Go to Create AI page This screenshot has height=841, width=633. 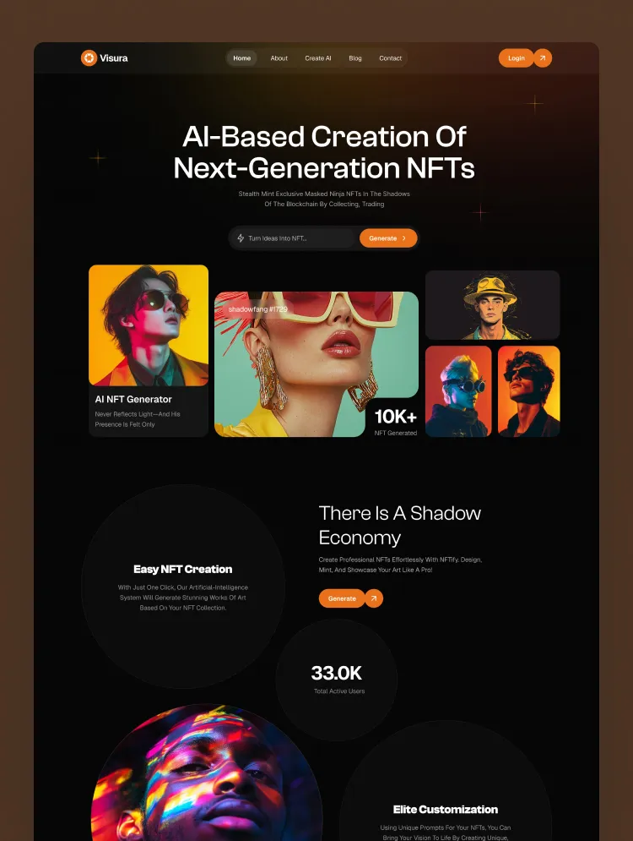click(x=318, y=58)
